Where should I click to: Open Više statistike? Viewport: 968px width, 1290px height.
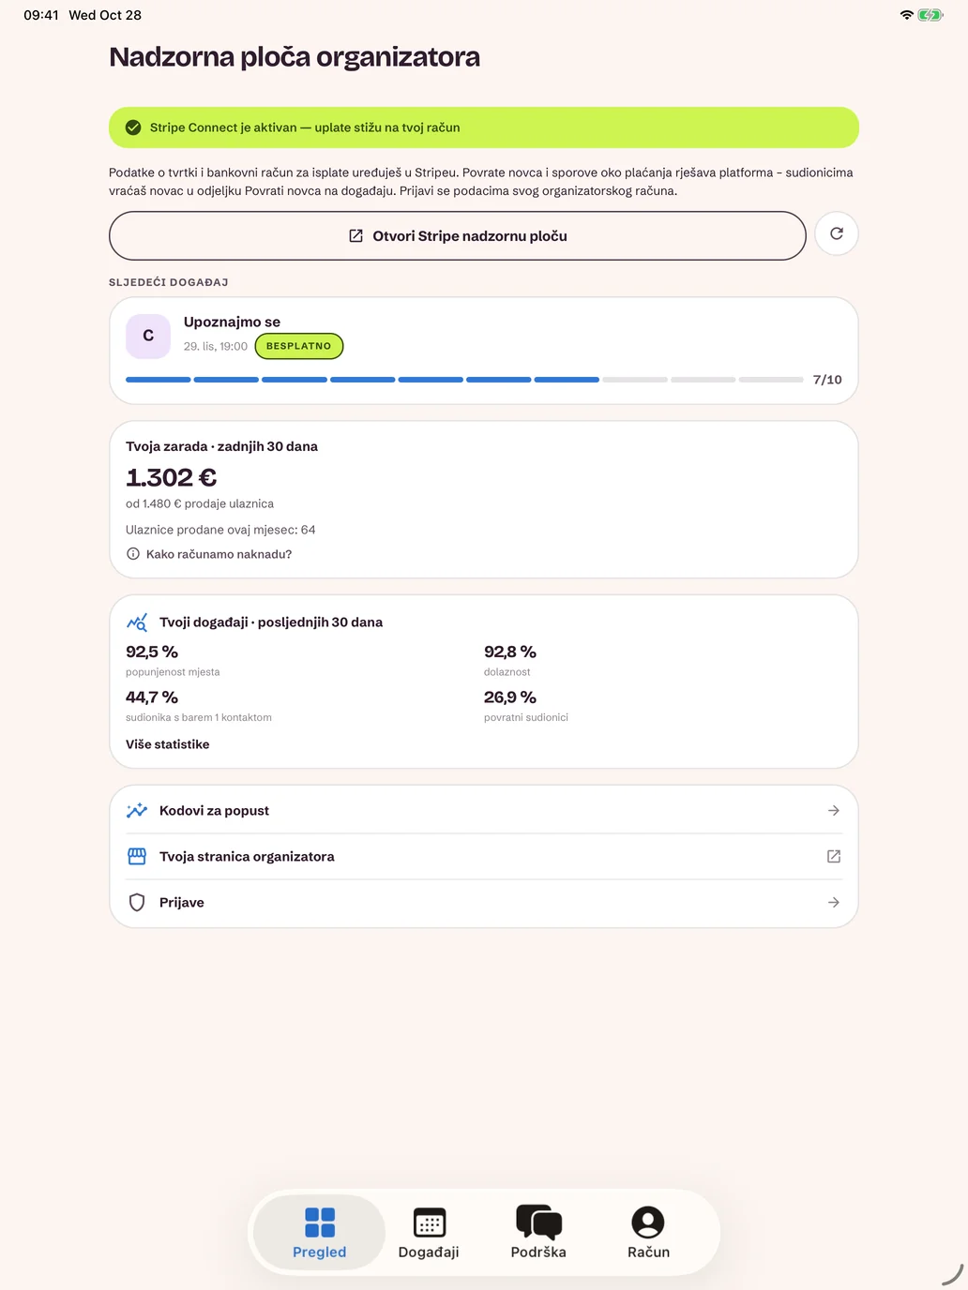(168, 744)
